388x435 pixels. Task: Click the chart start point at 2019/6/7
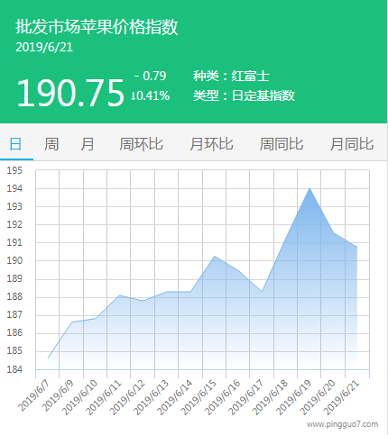[x=48, y=358]
